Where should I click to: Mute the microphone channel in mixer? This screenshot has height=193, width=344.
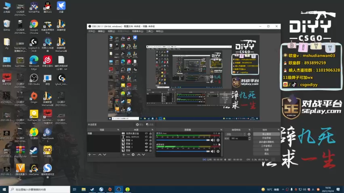point(213,140)
